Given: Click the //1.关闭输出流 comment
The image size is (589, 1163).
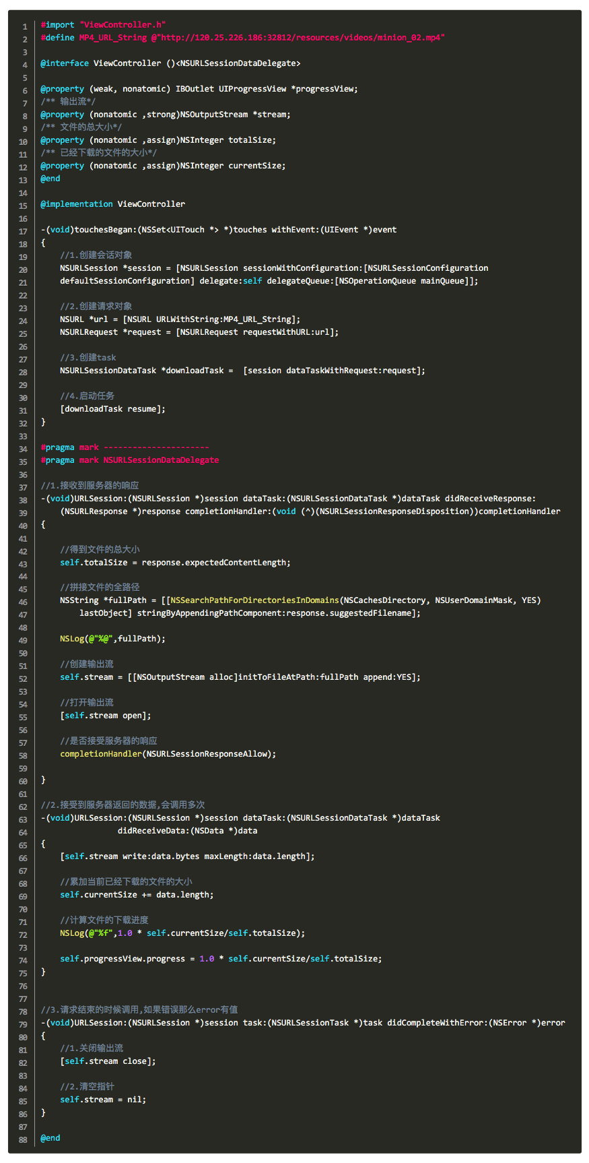Looking at the screenshot, I should (92, 1048).
